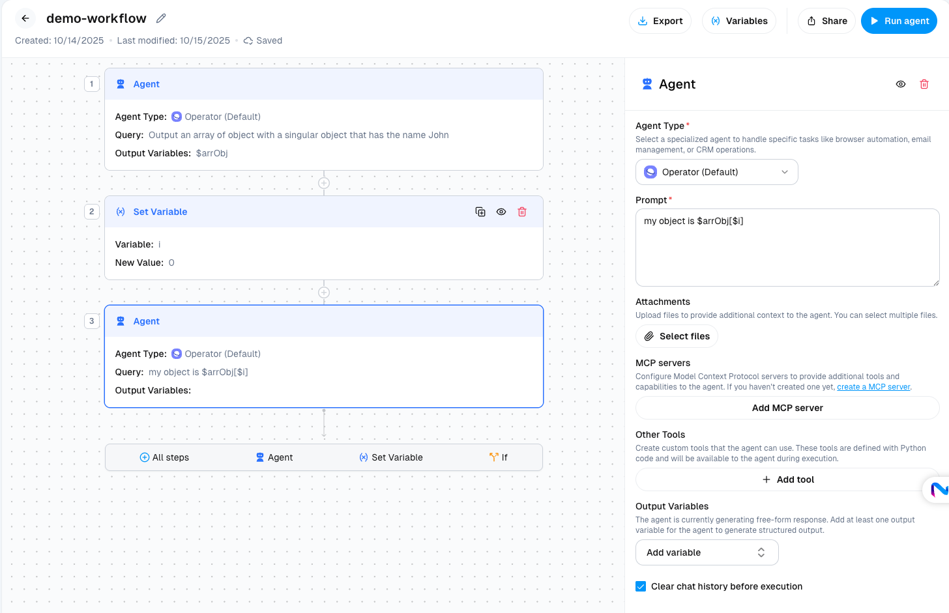Delete the Set Variable step with its trash icon

coord(522,212)
